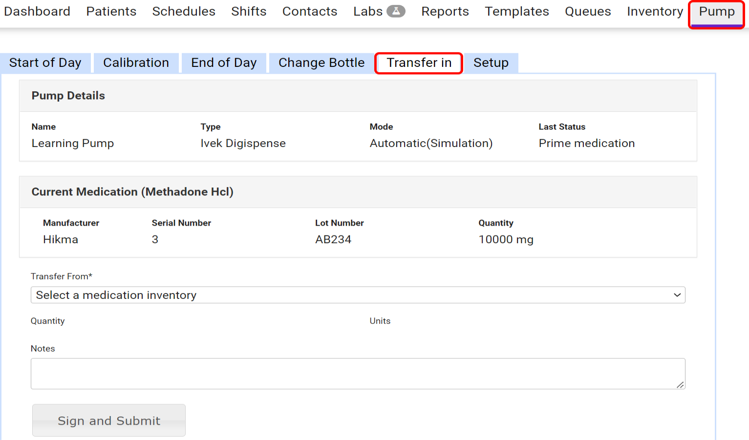The width and height of the screenshot is (749, 440).
Task: Open the Dashboard menu item
Action: [37, 11]
